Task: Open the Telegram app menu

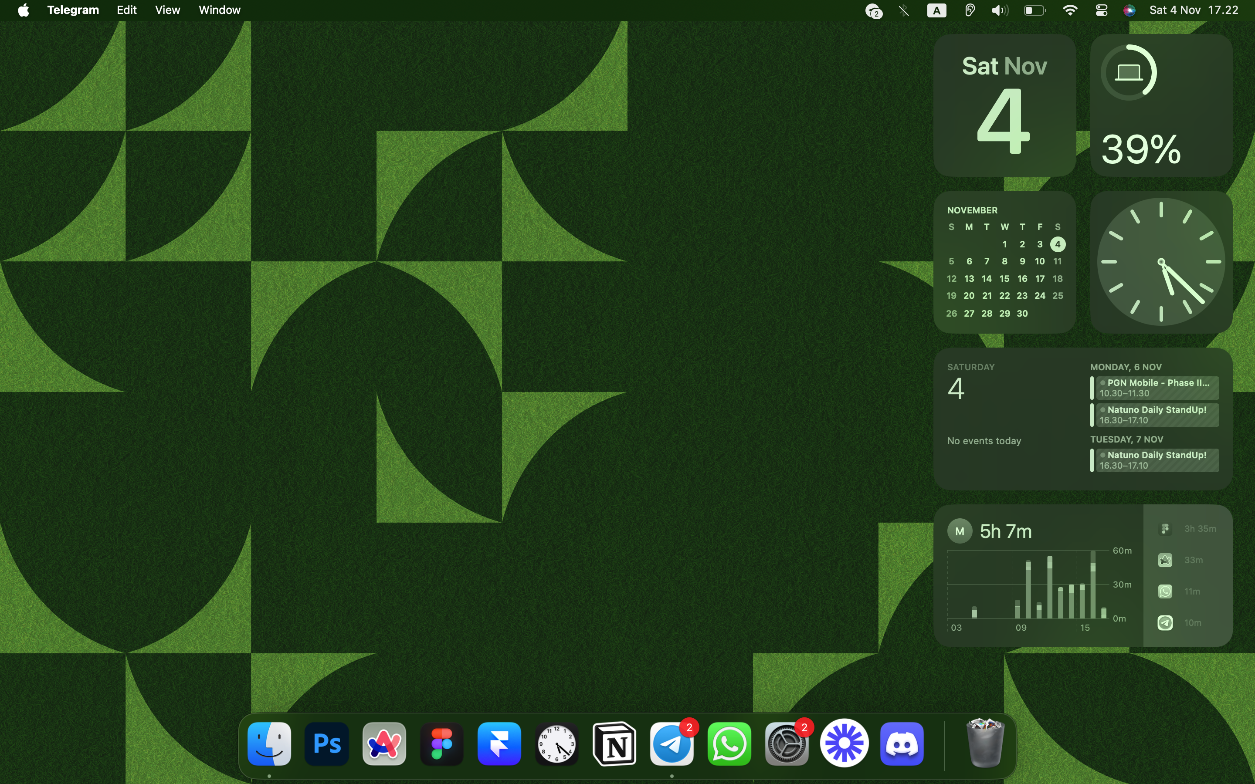Action: pyautogui.click(x=73, y=10)
